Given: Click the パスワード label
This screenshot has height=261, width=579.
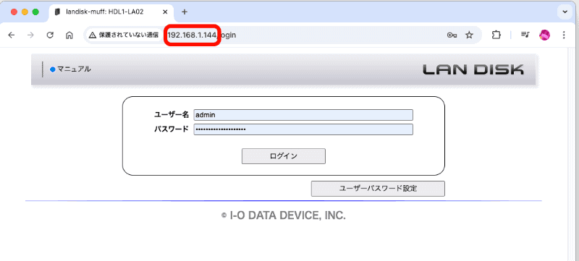Looking at the screenshot, I should click(x=172, y=129).
